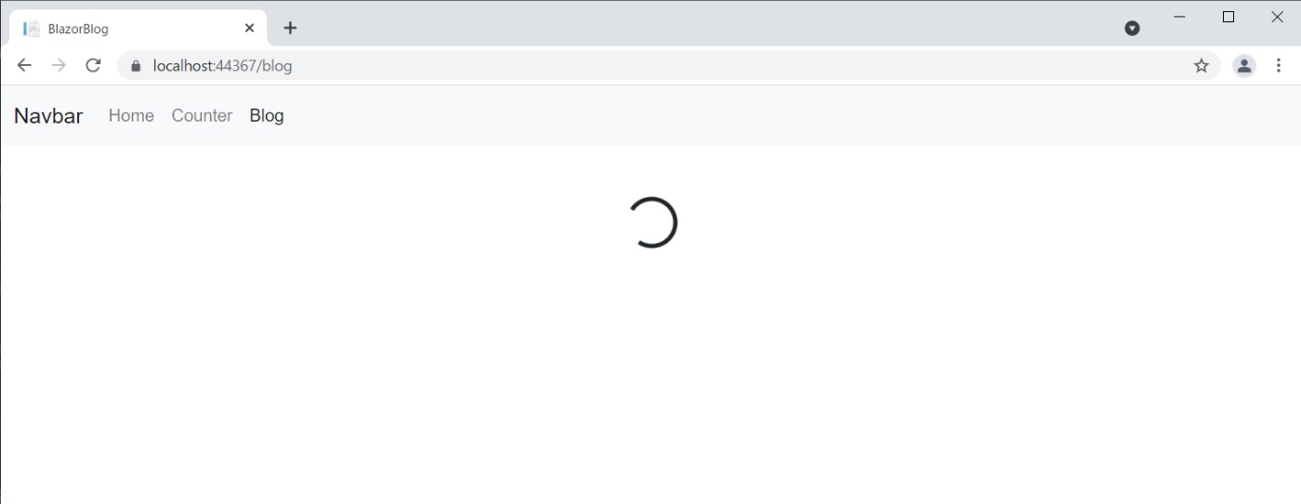Go back to the previous page

(25, 65)
